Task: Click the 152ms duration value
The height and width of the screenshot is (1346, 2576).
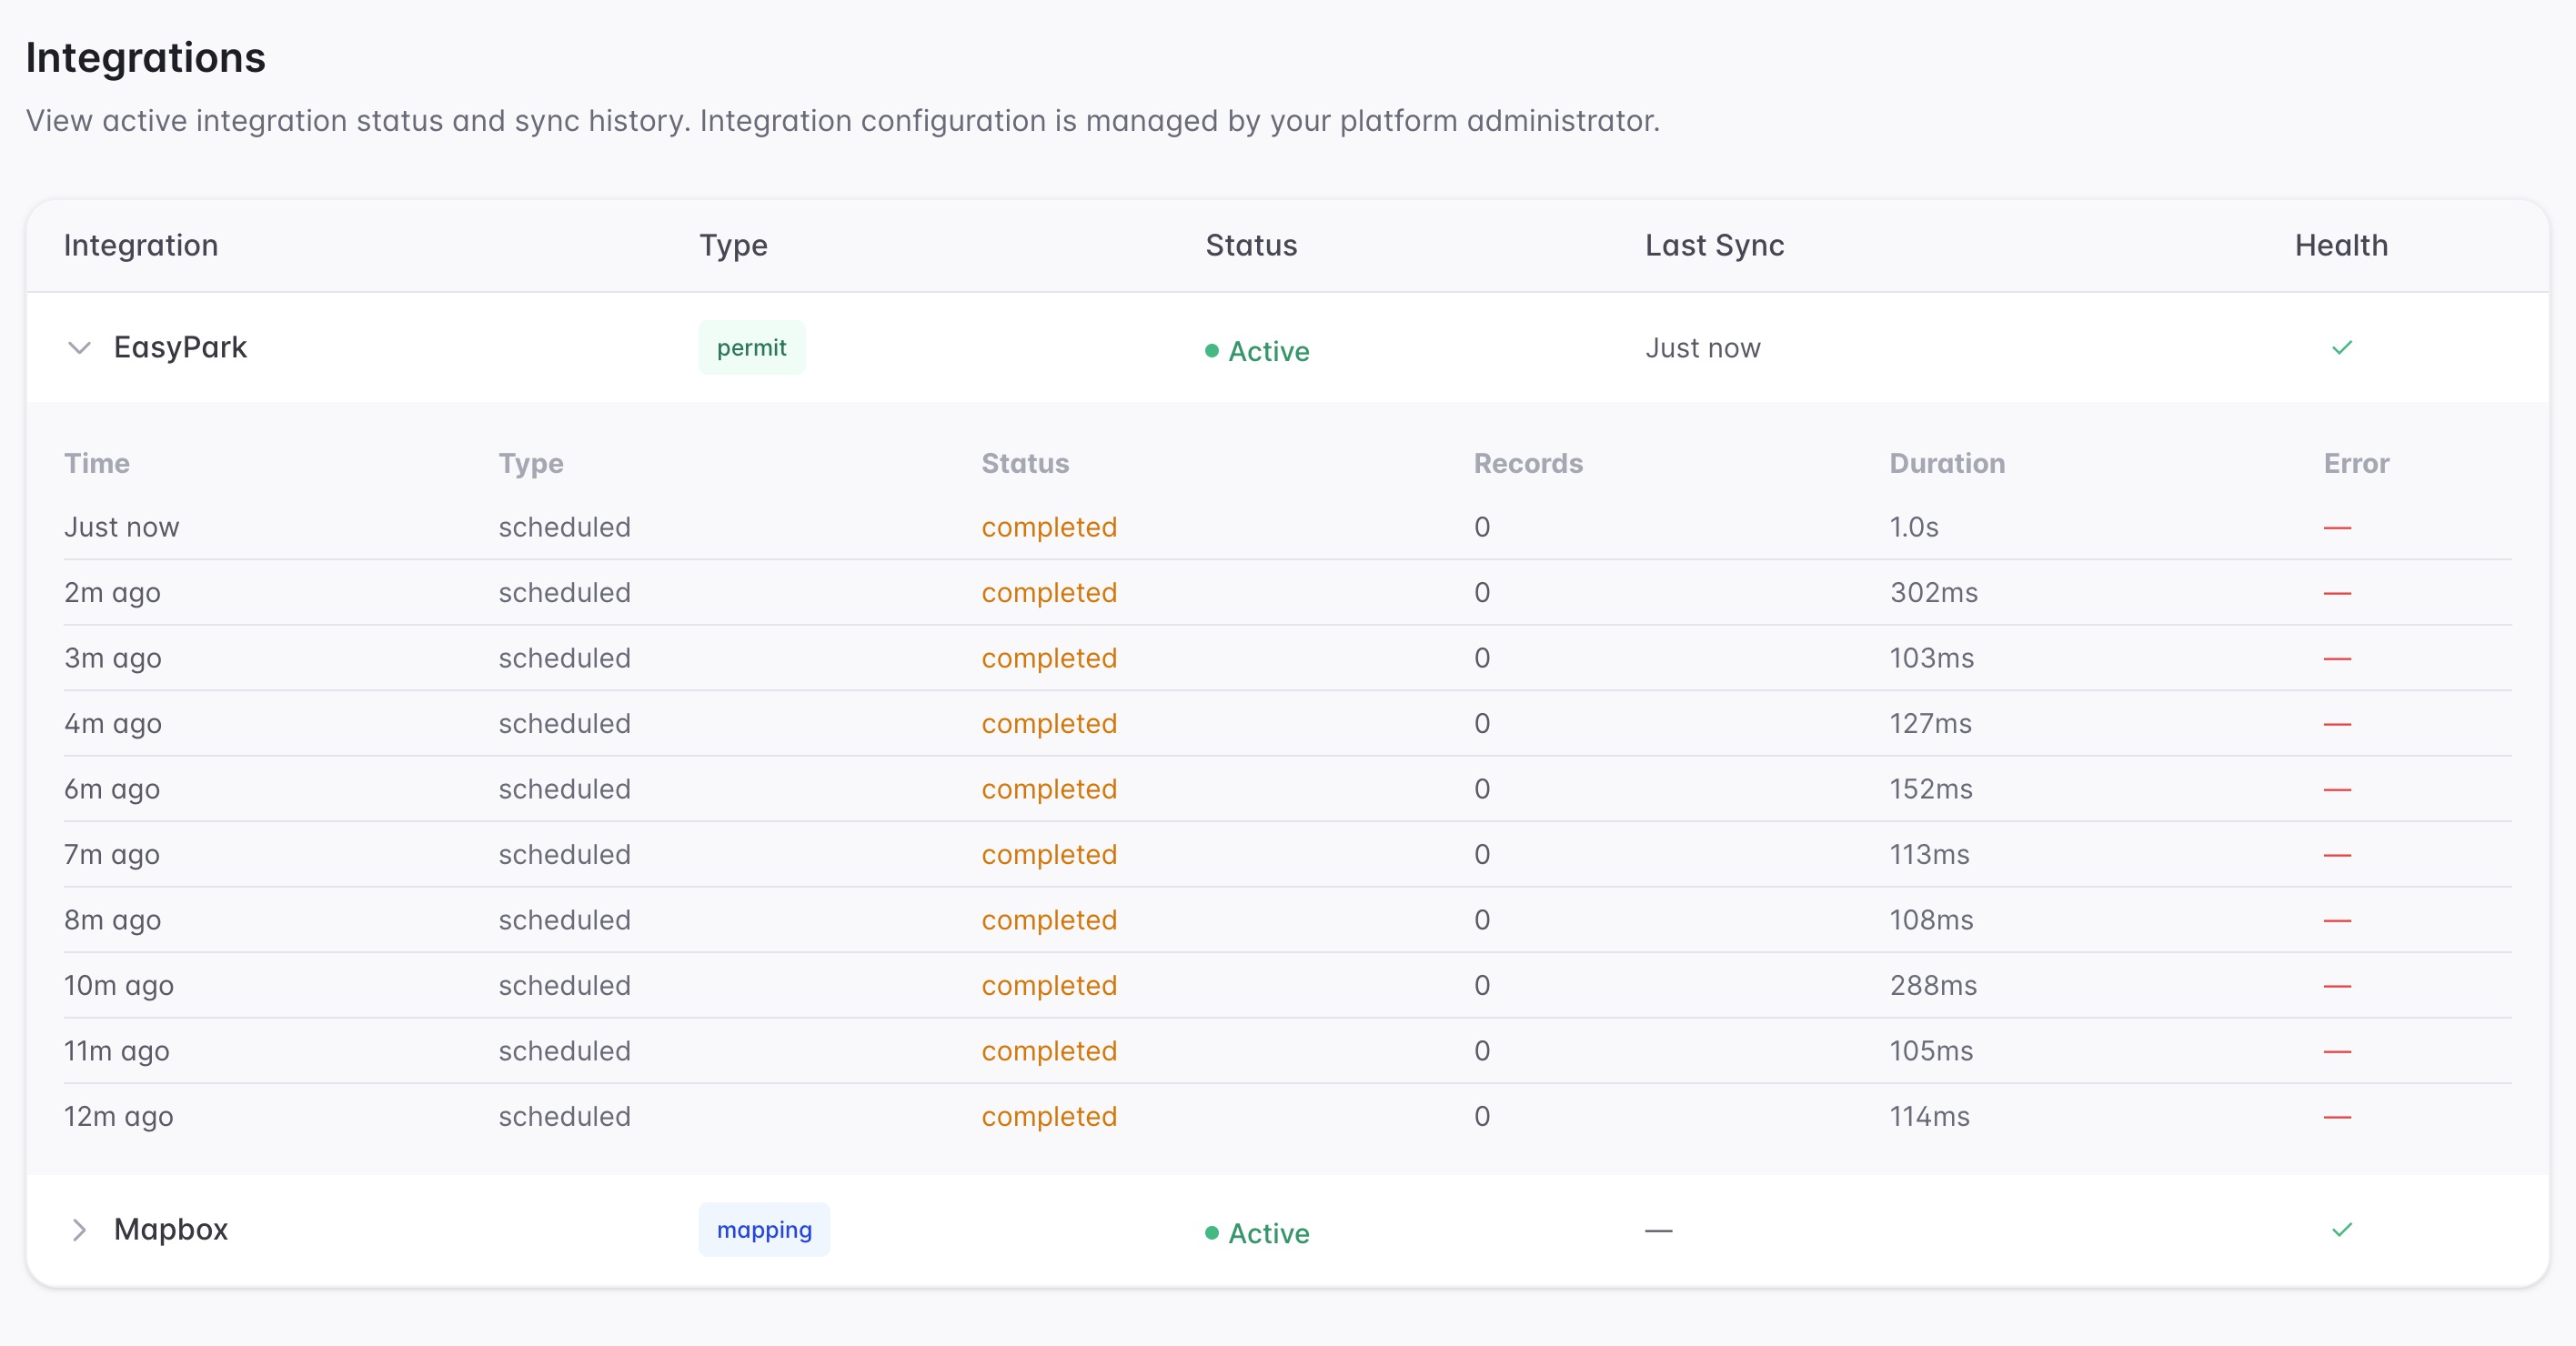Action: click(1932, 789)
